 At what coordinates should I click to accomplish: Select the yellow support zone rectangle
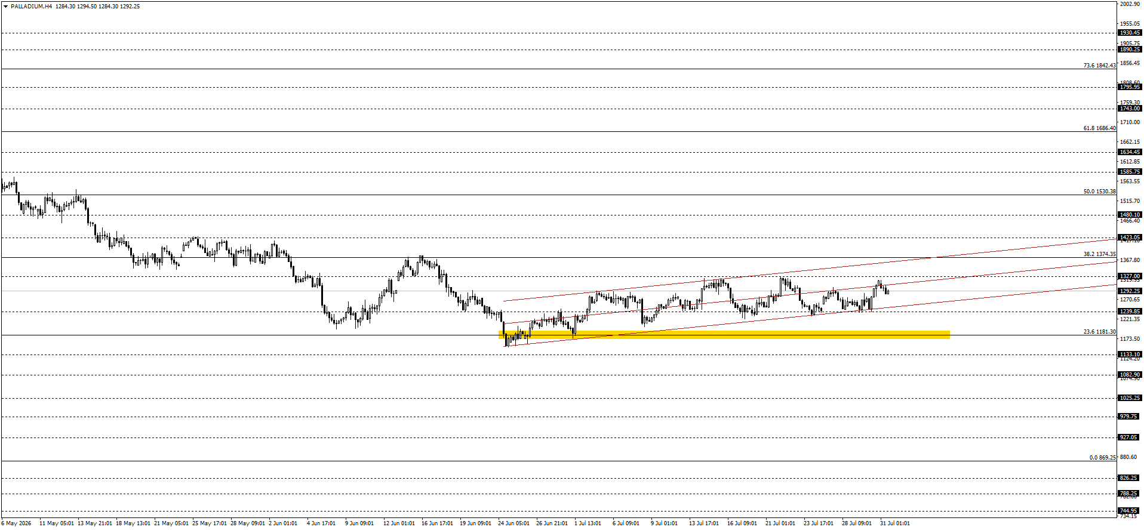point(724,335)
